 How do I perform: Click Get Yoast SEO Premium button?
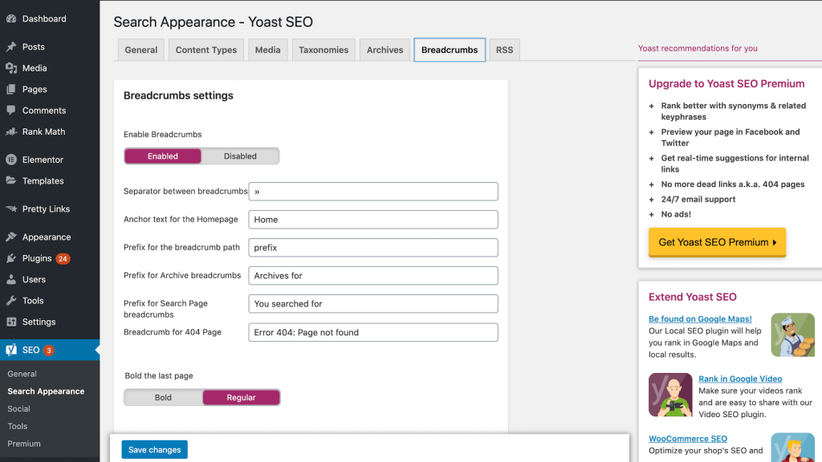click(717, 242)
